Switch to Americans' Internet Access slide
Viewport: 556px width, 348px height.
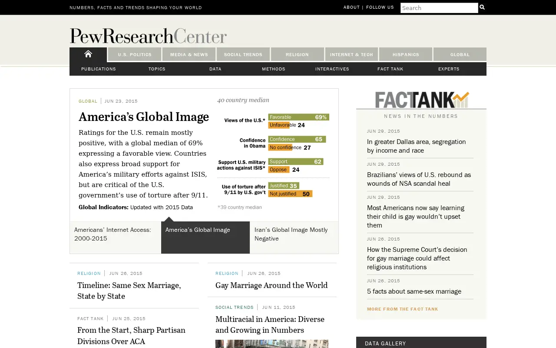pos(115,238)
